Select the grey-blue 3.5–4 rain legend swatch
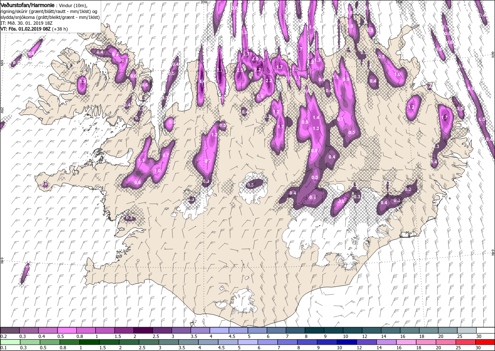 click(188, 342)
